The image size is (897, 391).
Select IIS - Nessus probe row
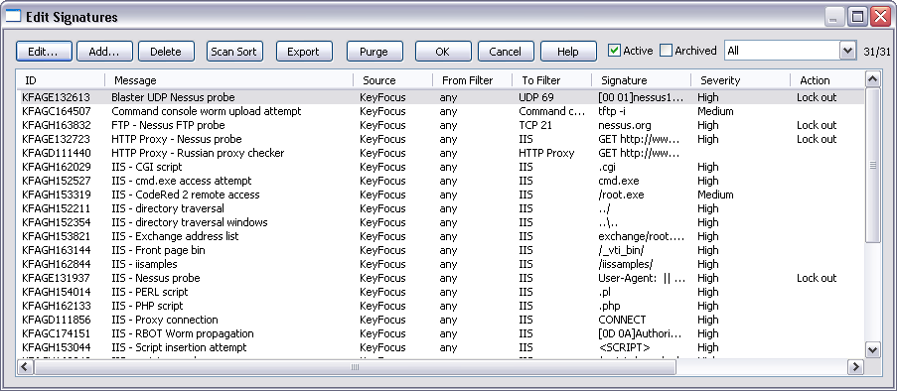pyautogui.click(x=440, y=278)
